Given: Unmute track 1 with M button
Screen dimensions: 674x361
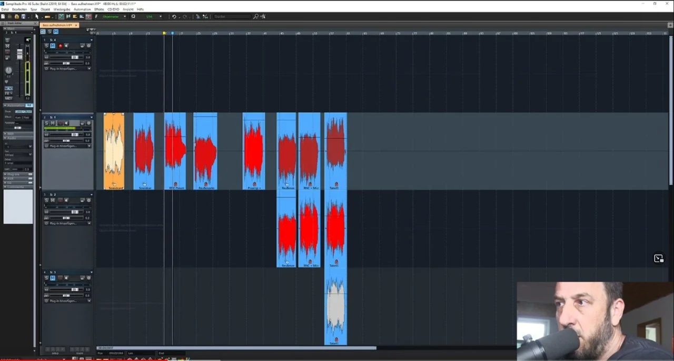Looking at the screenshot, I should click(53, 46).
